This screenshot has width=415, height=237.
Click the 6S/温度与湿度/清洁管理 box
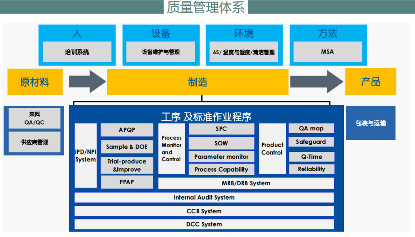tap(244, 52)
